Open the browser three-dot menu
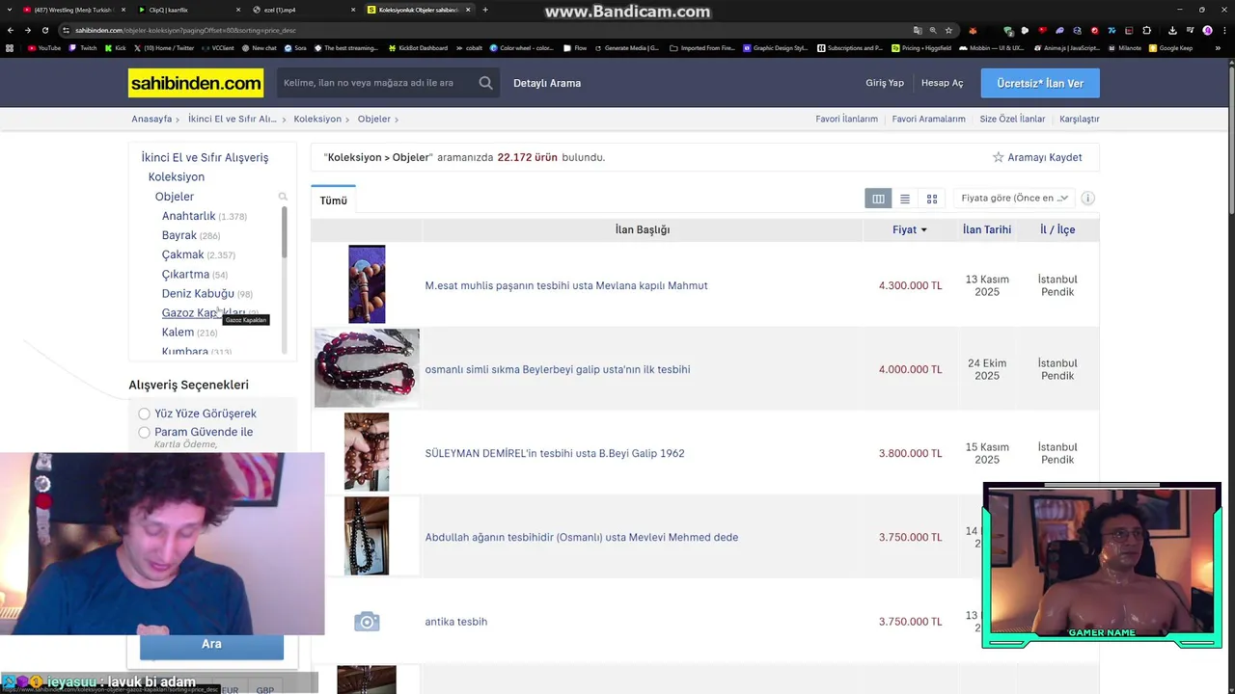The image size is (1235, 694). tap(1224, 31)
